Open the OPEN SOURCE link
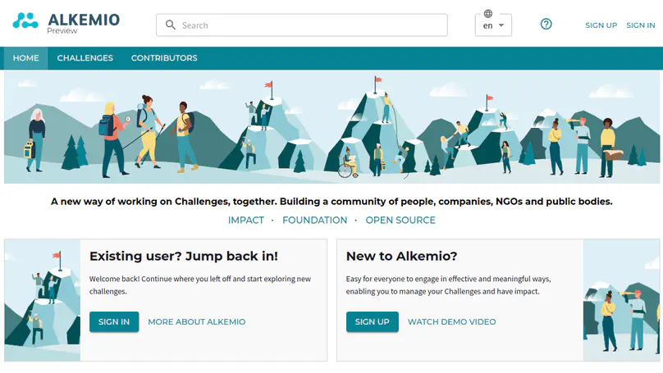 (400, 220)
